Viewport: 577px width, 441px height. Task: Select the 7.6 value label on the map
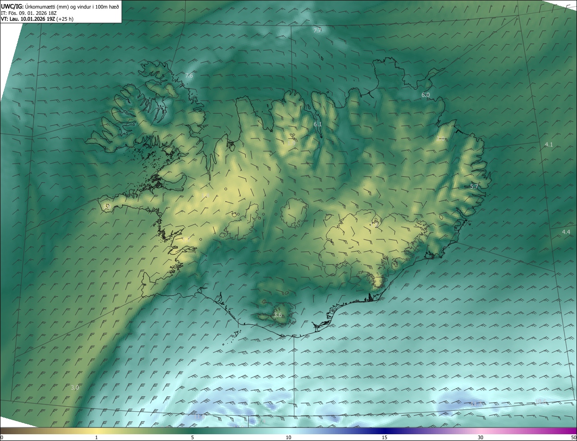coord(189,76)
